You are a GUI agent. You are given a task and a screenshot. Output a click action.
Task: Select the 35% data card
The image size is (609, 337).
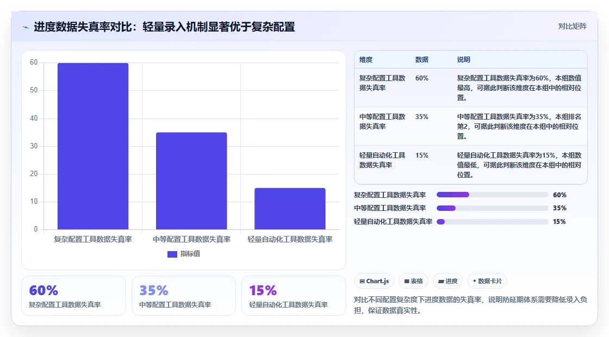(184, 296)
